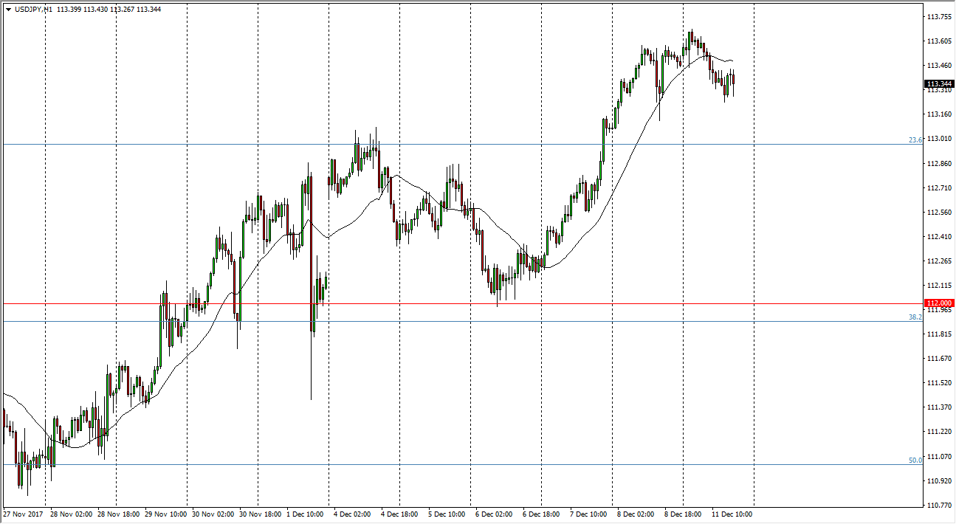Click the 8 Dec 02:00 time label
Viewport: 956px width, 524px height.
(636, 514)
